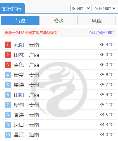Screen dimensions: 118x141
Task: Select the 景洪 - 云南 row name
Action: click(27, 115)
